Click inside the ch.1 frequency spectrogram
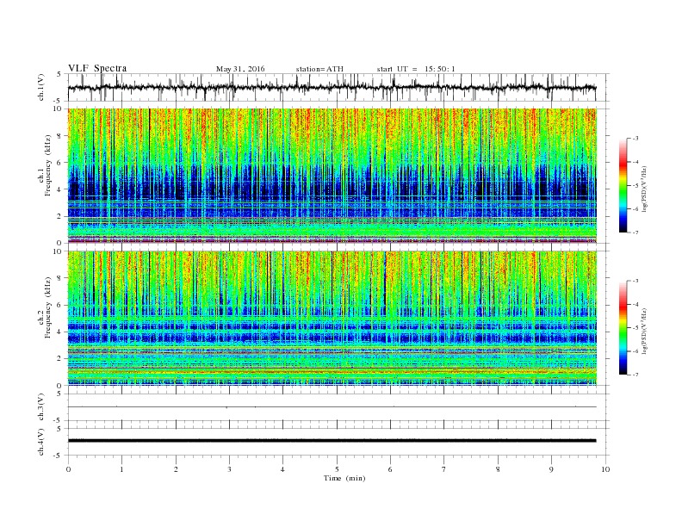This screenshot has height=527, width=682. pos(332,176)
